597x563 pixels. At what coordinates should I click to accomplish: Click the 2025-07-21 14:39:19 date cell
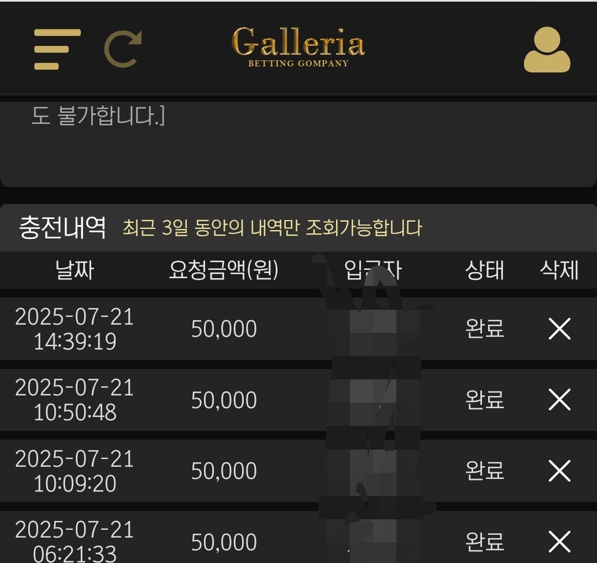[75, 329]
